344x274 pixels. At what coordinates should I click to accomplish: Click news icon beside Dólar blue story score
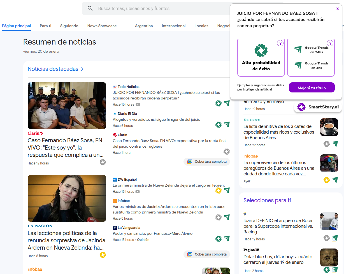335,270
